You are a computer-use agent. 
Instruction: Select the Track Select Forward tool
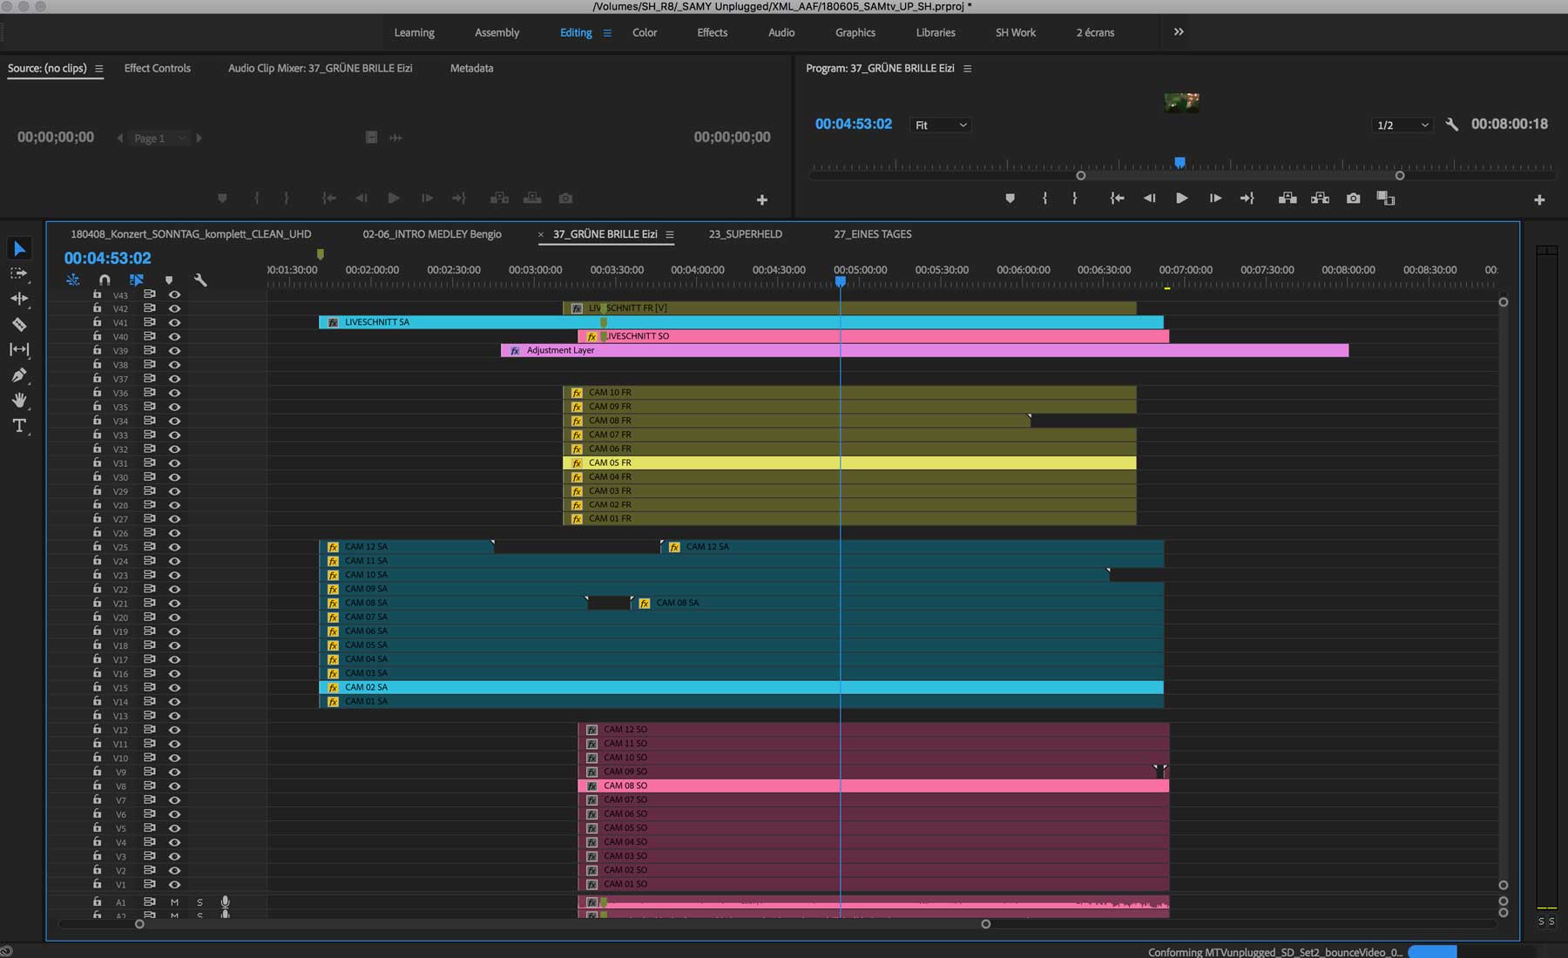pyautogui.click(x=19, y=273)
